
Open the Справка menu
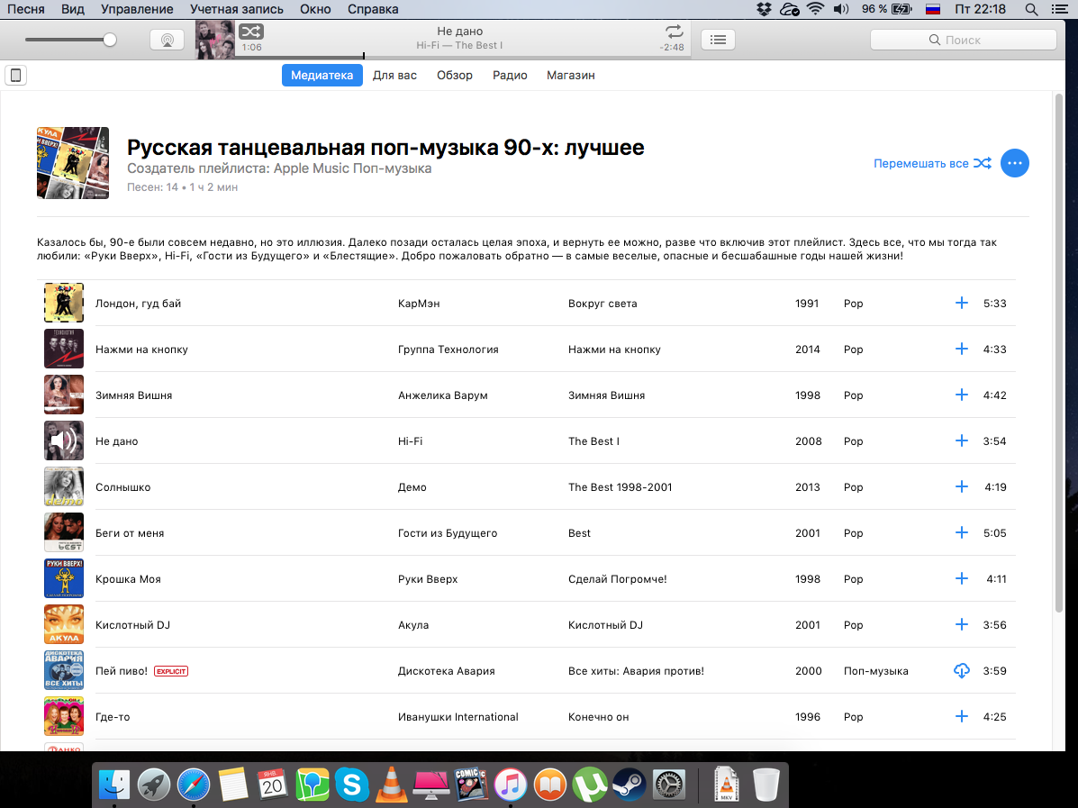click(x=373, y=9)
